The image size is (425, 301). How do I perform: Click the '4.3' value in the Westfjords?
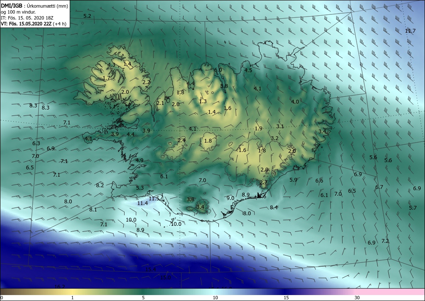coord(111,65)
